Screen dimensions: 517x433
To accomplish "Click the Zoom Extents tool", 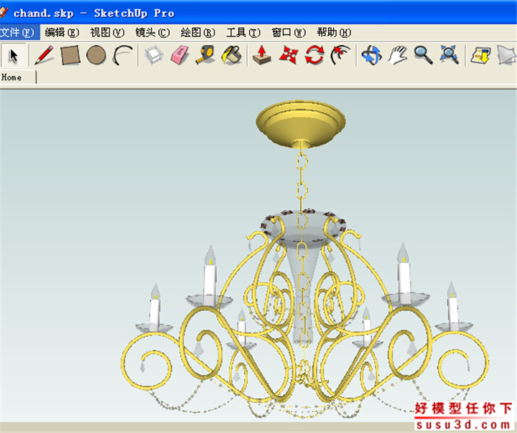I will pyautogui.click(x=449, y=55).
